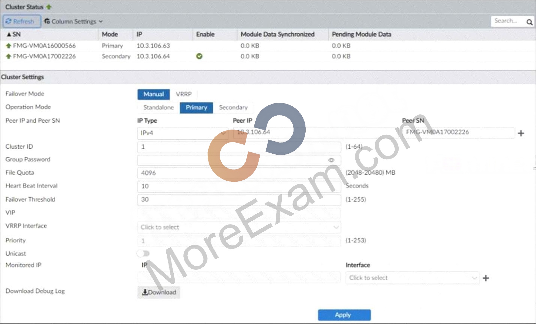Viewport: 536px width, 324px height.
Task: Open the IPv4 IP Type dropdown
Action: (183, 133)
